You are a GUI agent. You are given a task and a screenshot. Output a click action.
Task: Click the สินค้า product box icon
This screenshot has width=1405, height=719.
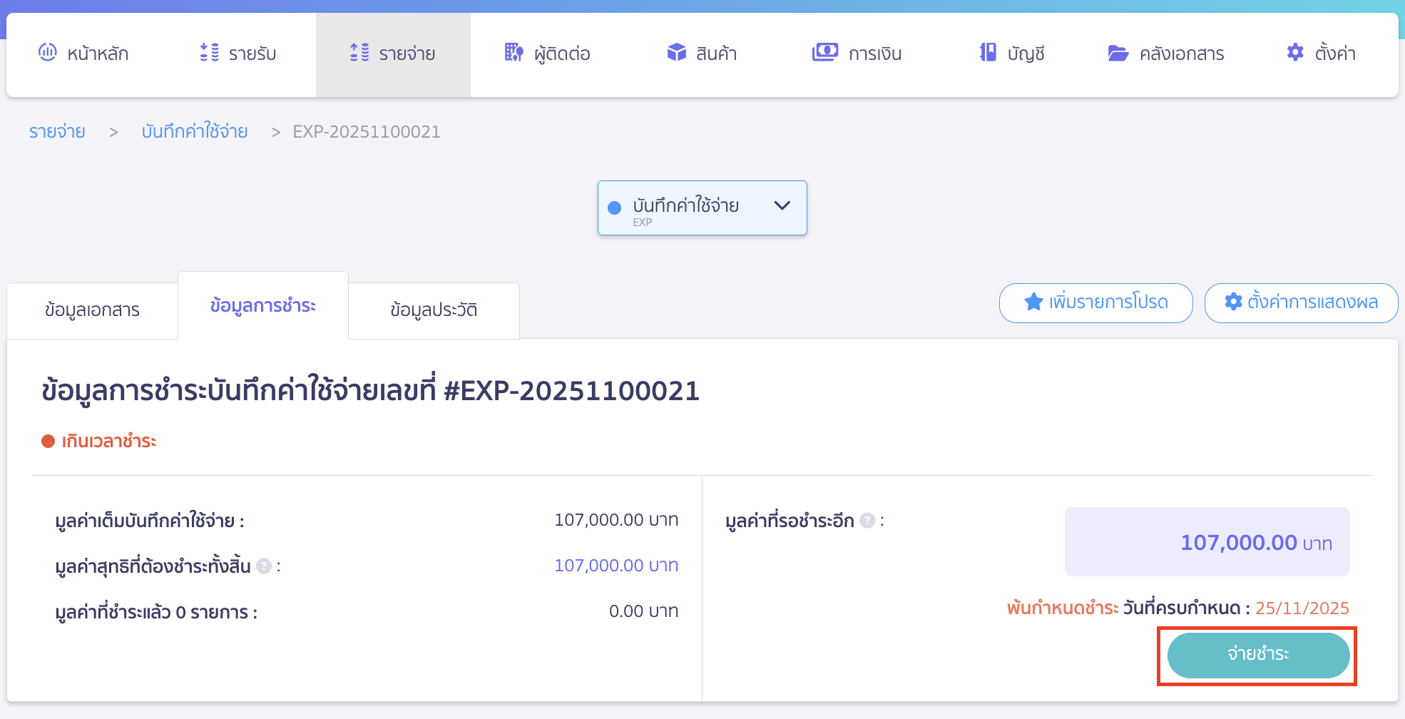(676, 52)
